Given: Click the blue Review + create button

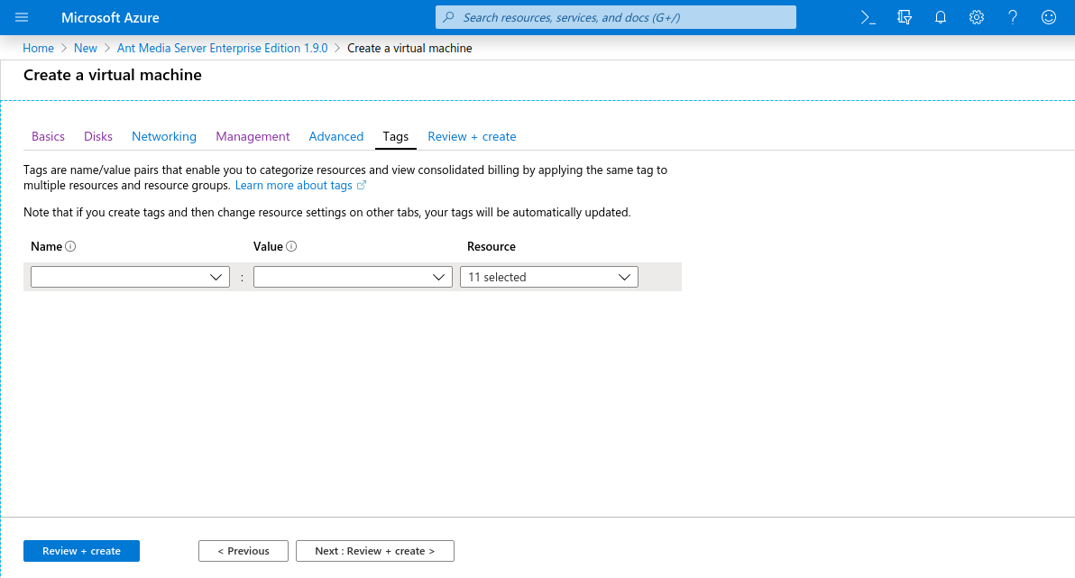Looking at the screenshot, I should tap(81, 551).
